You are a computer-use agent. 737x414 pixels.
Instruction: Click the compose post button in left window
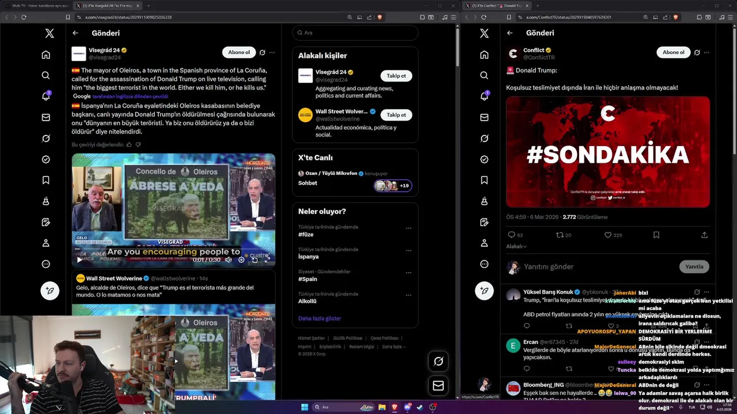point(50,291)
